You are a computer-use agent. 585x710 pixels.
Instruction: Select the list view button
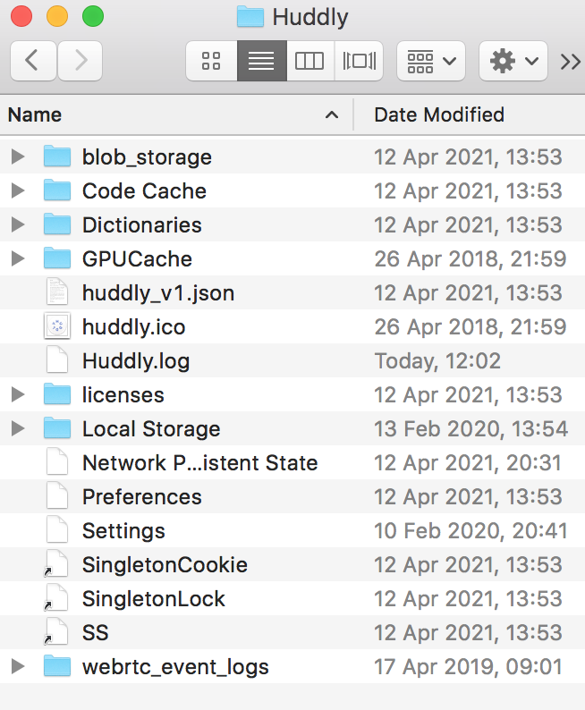[262, 61]
